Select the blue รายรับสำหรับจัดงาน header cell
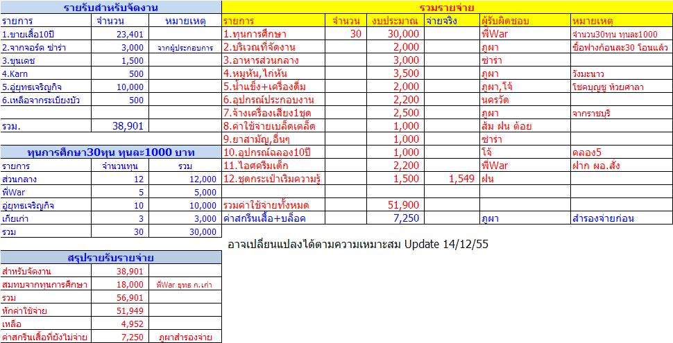 point(111,7)
